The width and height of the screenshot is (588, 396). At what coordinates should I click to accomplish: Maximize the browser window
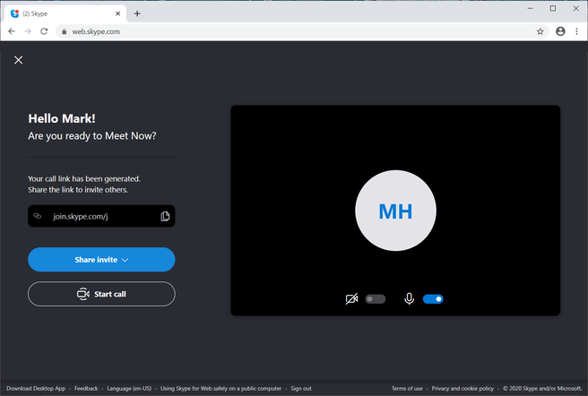(553, 8)
